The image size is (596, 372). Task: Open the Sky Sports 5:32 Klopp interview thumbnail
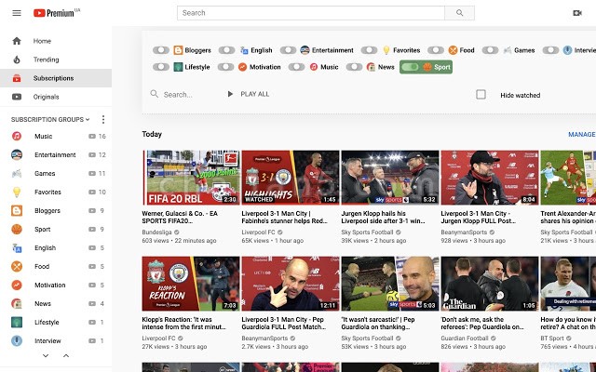[390, 178]
